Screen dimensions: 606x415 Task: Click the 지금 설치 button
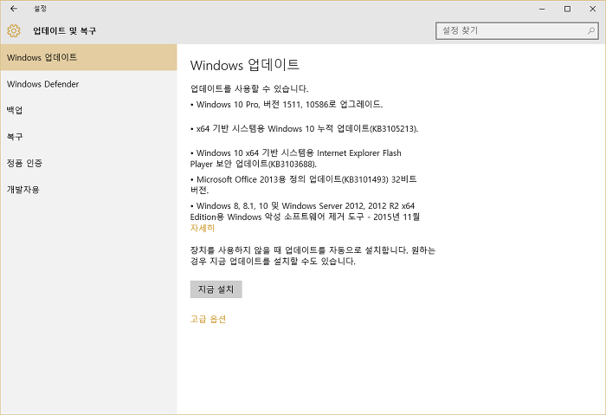click(x=216, y=289)
